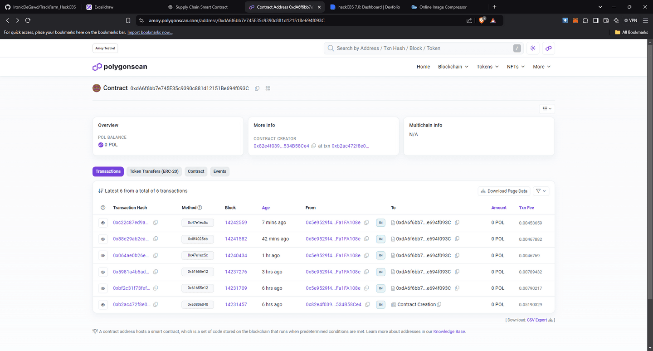
Task: Open creator address 0x82e4f039...534B58Ce4 in More Info
Action: (281, 146)
